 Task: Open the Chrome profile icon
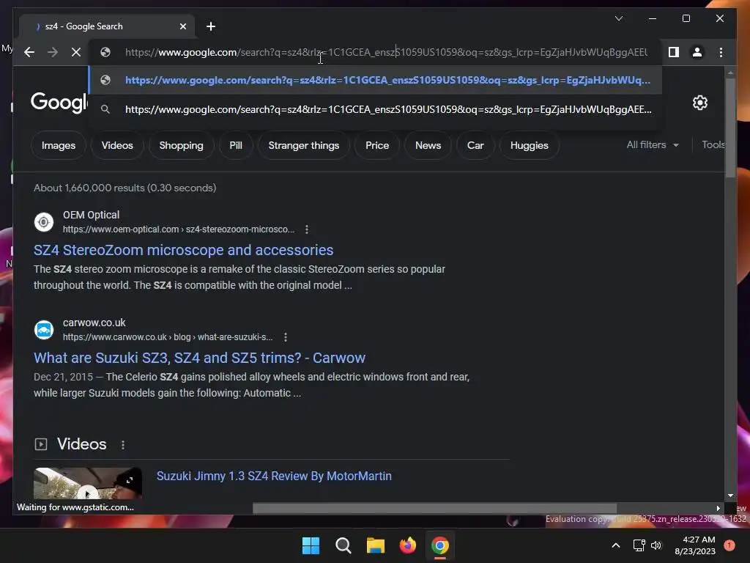tap(697, 52)
